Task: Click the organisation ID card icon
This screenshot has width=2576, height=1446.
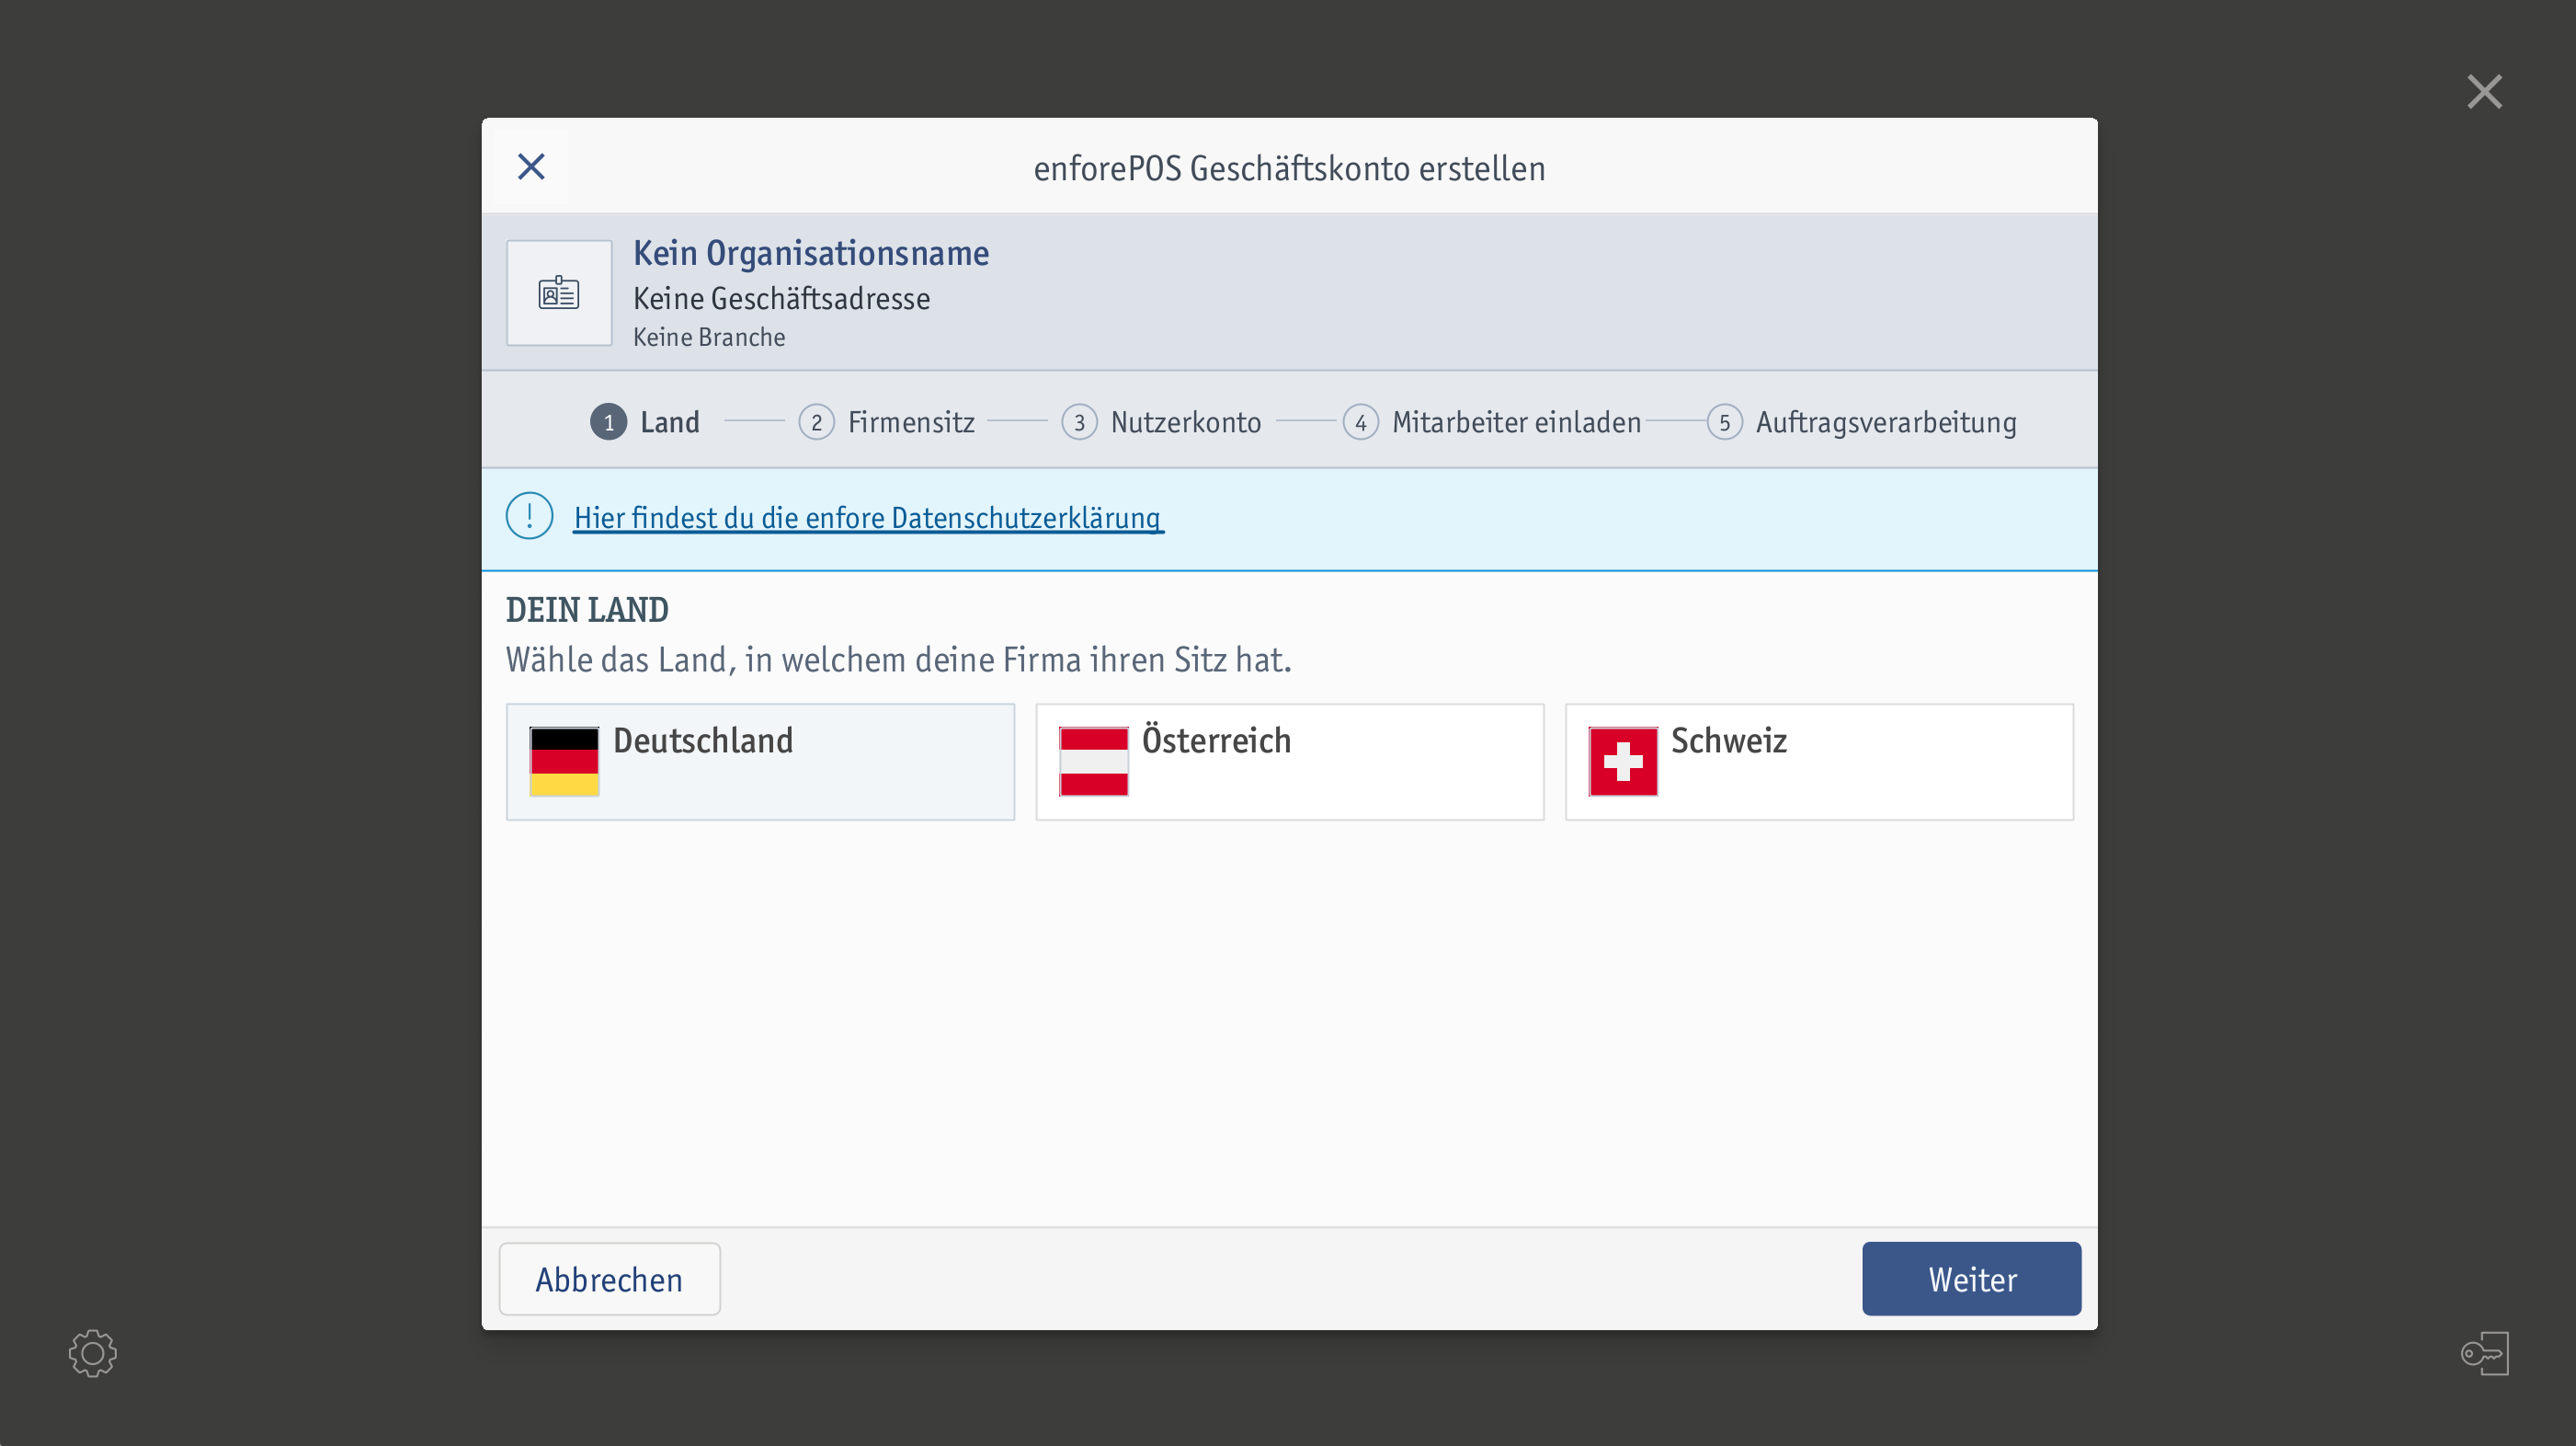Action: coord(559,293)
